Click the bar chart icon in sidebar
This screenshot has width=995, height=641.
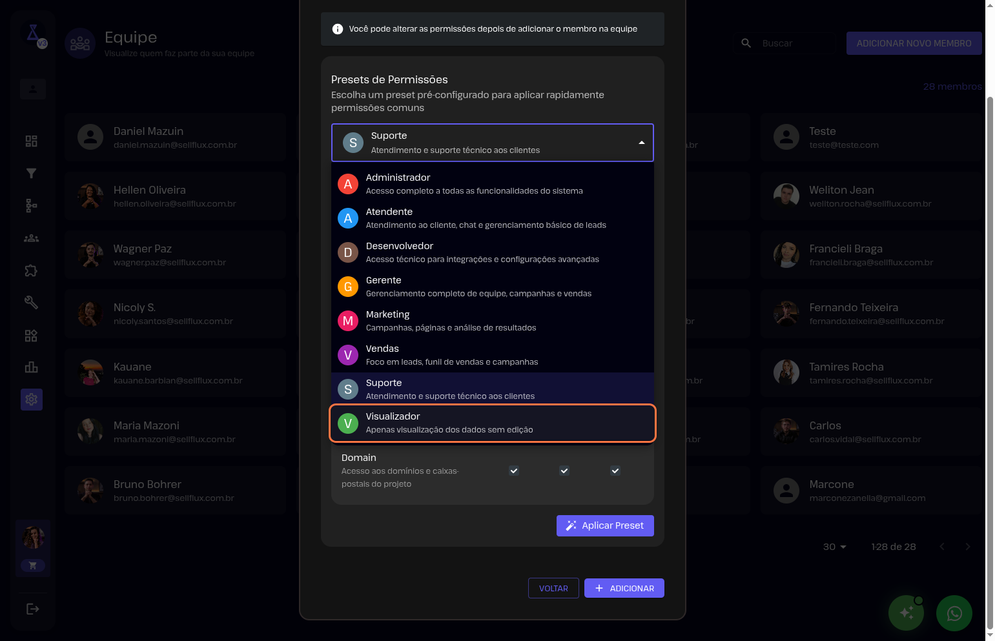(31, 367)
